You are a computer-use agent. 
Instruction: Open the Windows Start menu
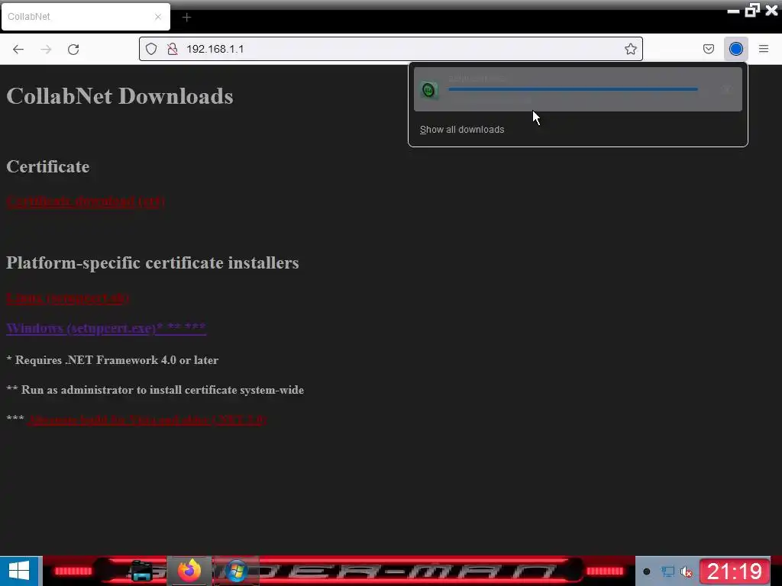tap(19, 571)
